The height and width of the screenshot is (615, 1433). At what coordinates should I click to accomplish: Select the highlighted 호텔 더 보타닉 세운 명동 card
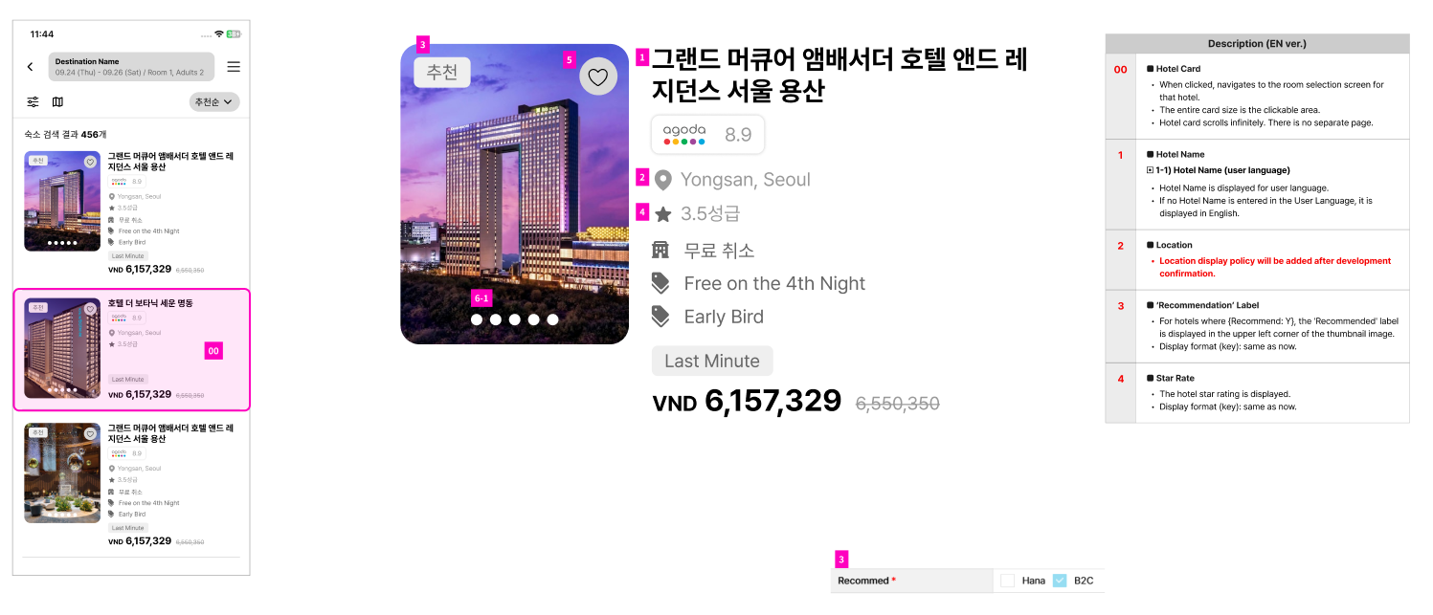pyautogui.click(x=132, y=350)
